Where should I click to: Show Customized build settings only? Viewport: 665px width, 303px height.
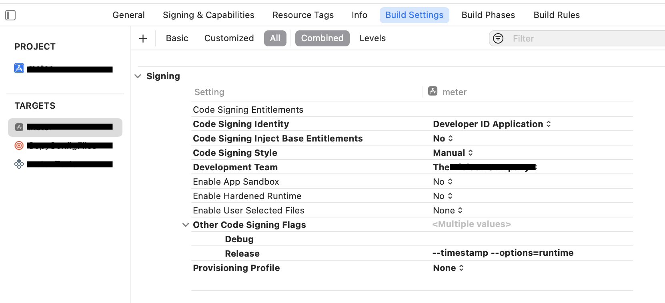pyautogui.click(x=229, y=38)
